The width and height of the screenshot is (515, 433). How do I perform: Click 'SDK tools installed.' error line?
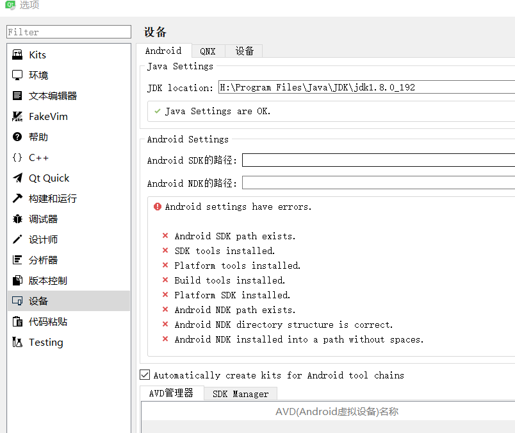pos(225,251)
